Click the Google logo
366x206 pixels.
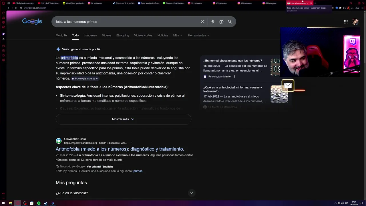click(32, 21)
